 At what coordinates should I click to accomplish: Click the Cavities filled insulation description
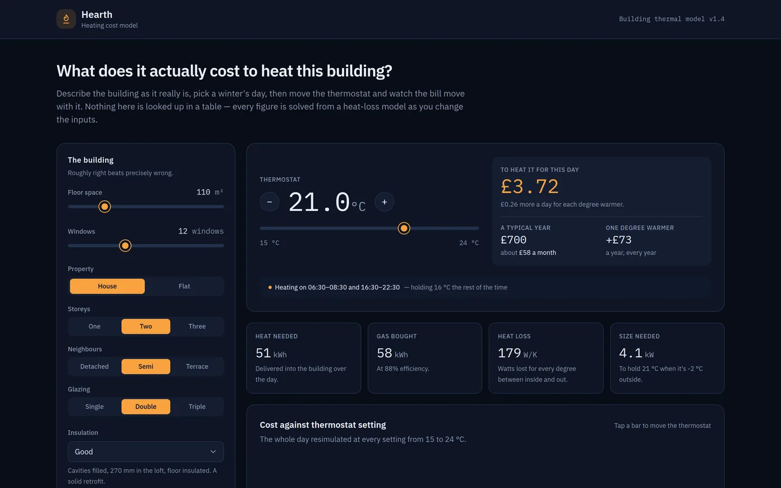point(142,476)
